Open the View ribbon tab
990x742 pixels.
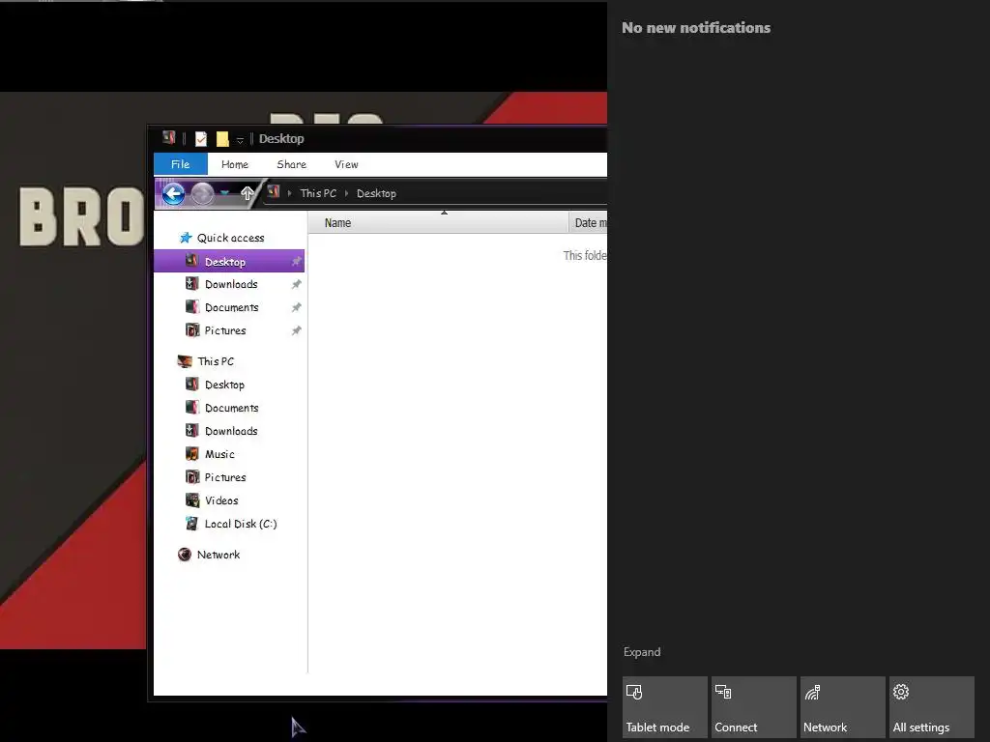(x=346, y=164)
